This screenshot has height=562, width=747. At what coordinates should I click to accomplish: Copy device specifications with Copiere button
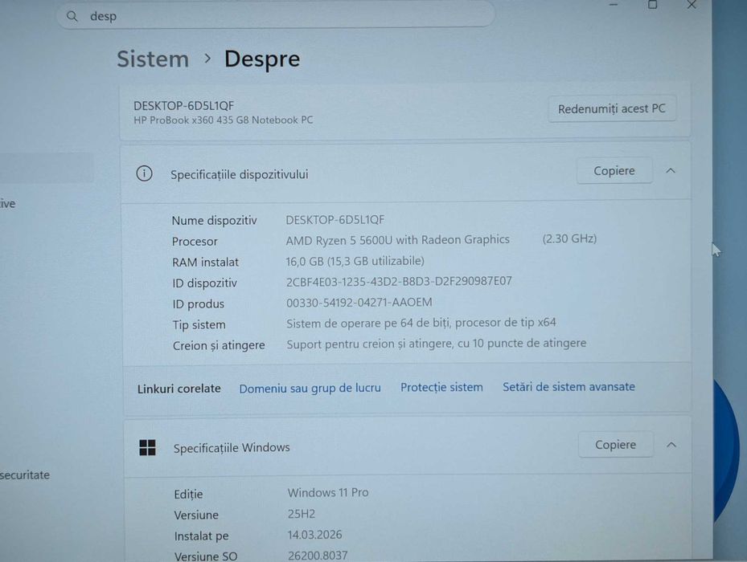point(614,171)
